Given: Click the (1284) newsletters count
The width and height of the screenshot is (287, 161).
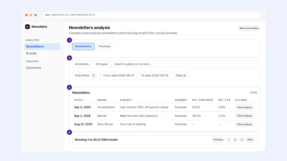Looking at the screenshot, I should (x=253, y=93).
